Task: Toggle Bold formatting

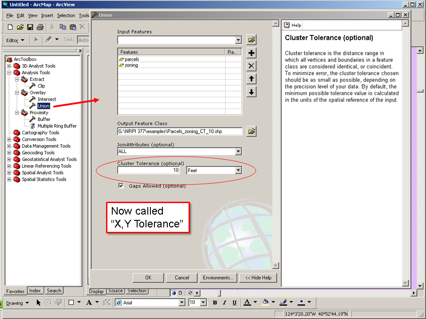Action: click(x=215, y=303)
